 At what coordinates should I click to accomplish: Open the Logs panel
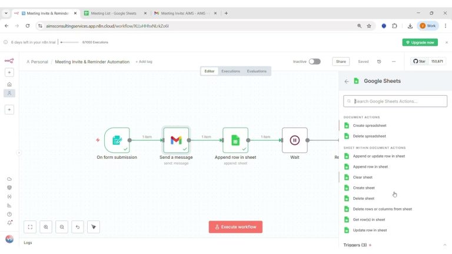[x=28, y=243]
